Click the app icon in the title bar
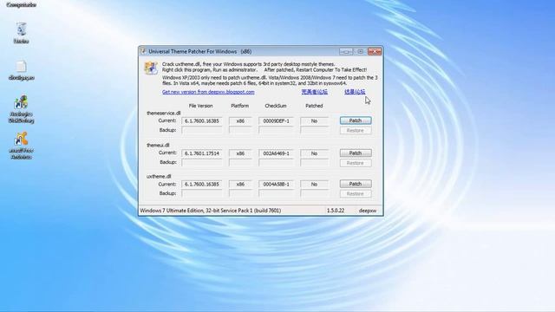Image resolution: width=555 pixels, height=312 pixels. 143,51
